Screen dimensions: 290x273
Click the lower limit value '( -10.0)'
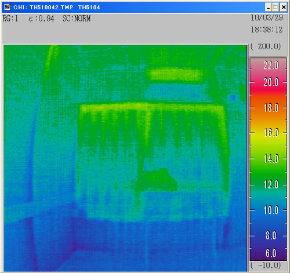(x=266, y=265)
